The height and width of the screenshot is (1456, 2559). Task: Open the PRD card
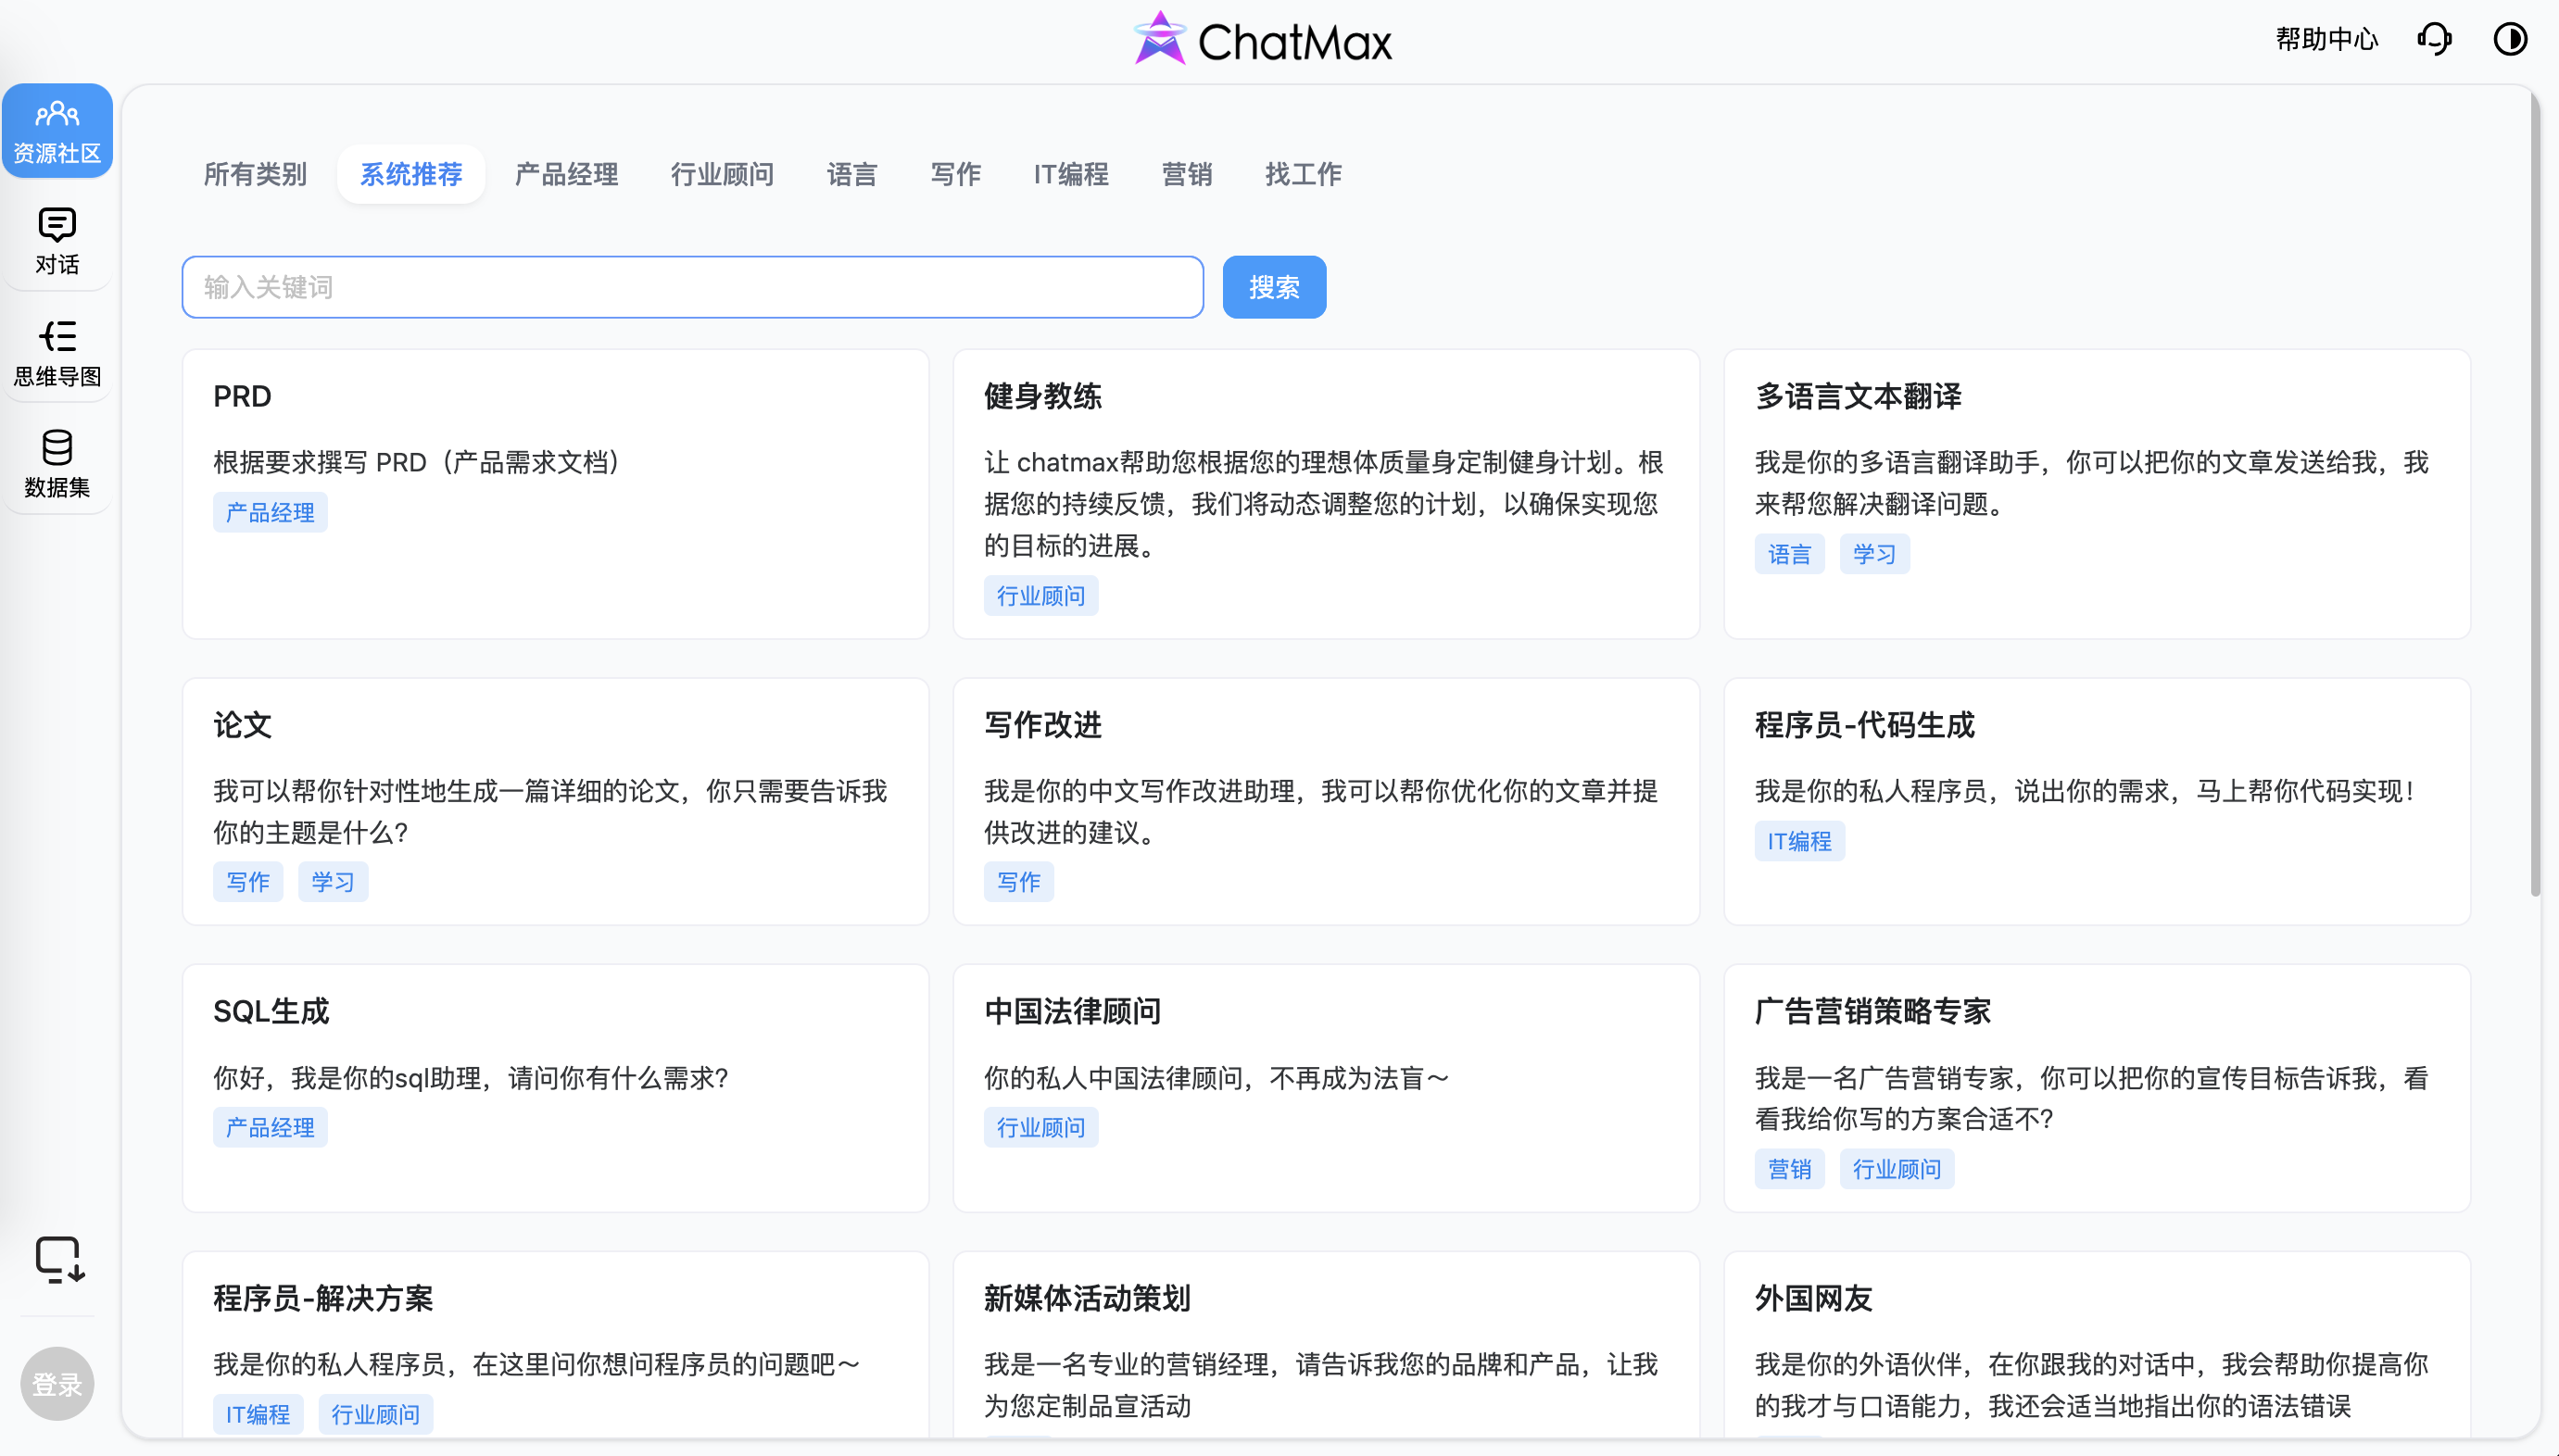click(555, 494)
